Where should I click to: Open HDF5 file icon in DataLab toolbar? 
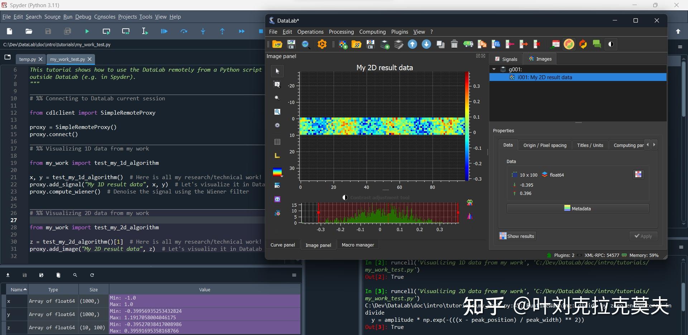coord(277,44)
